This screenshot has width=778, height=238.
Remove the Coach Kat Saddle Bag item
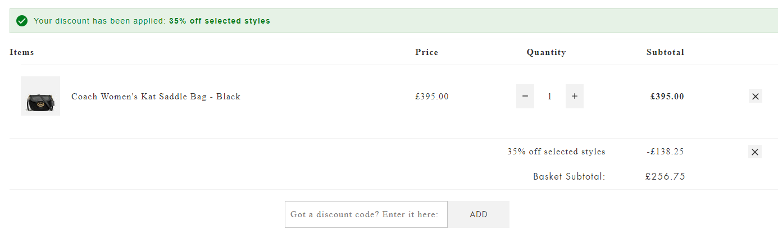click(756, 97)
